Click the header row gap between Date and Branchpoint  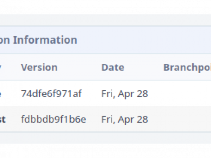[144, 67]
